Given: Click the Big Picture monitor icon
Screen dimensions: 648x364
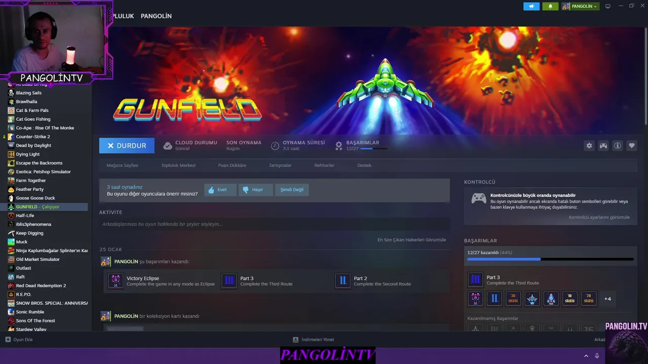Looking at the screenshot, I should click(x=608, y=7).
